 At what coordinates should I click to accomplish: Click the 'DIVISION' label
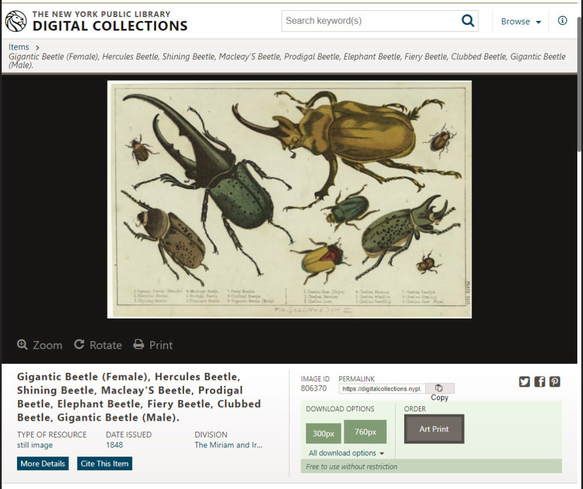211,434
